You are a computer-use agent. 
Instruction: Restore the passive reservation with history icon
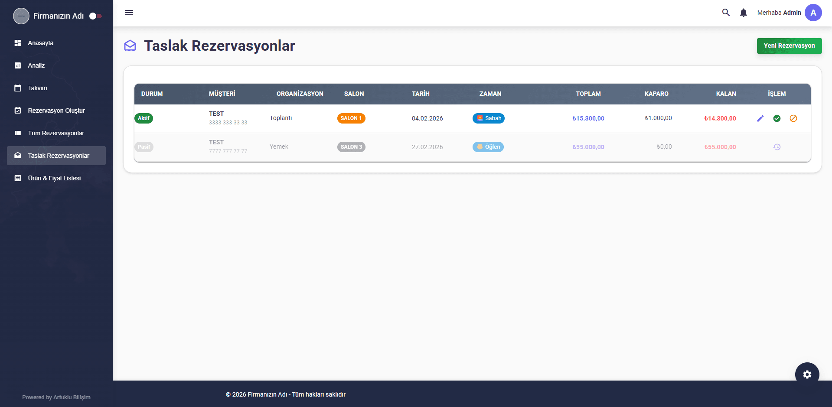coord(777,147)
